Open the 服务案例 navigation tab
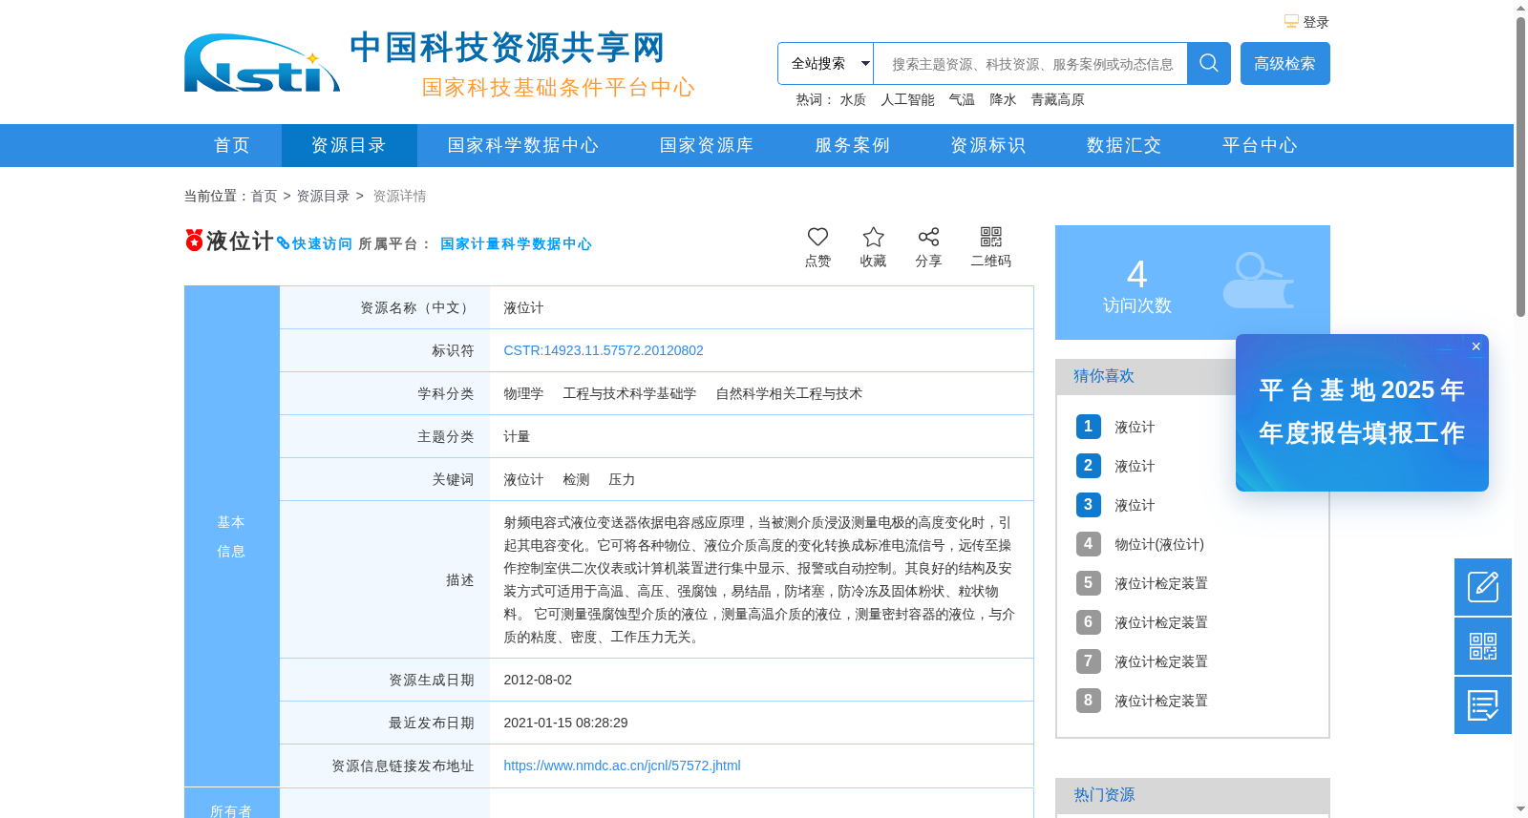The width and height of the screenshot is (1528, 818). pos(852,145)
